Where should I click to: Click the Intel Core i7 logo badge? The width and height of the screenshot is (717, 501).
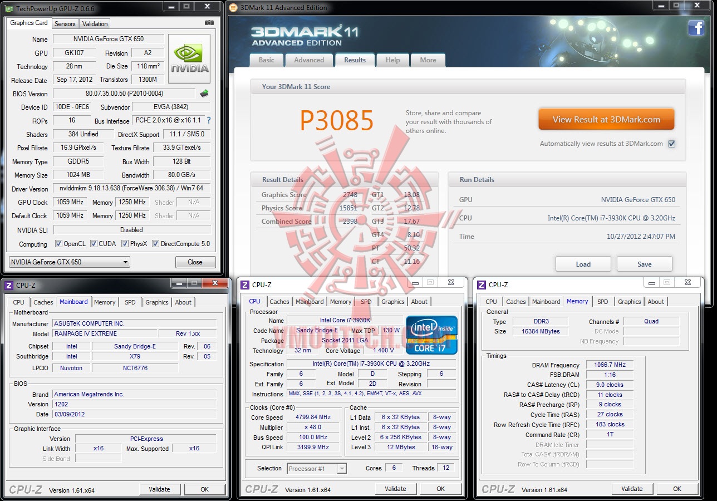pyautogui.click(x=431, y=335)
